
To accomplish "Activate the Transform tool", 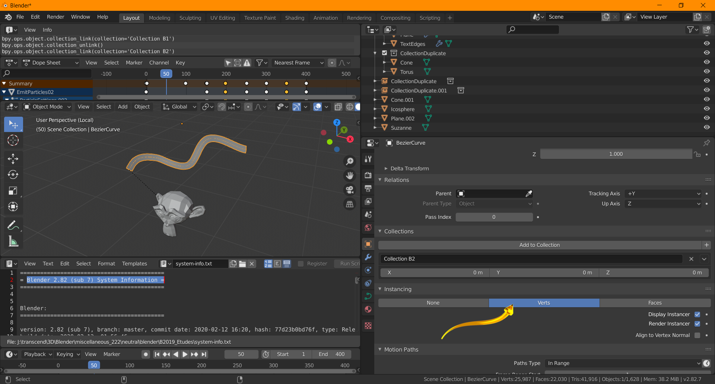I will point(13,207).
